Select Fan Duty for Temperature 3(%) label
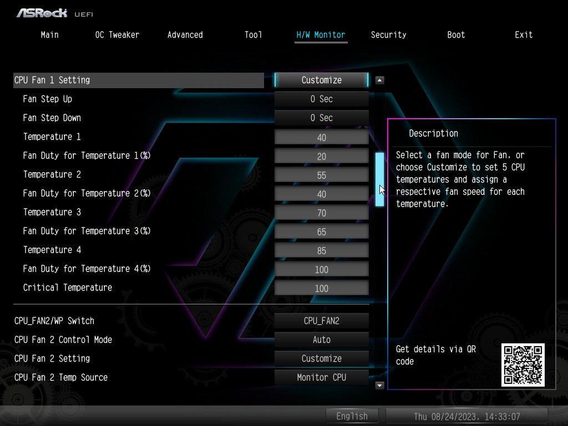 (x=87, y=231)
